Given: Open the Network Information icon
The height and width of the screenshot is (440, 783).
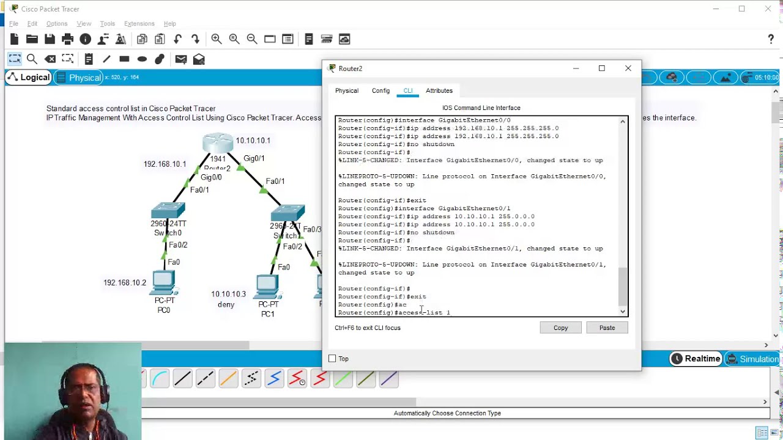Looking at the screenshot, I should 85,39.
